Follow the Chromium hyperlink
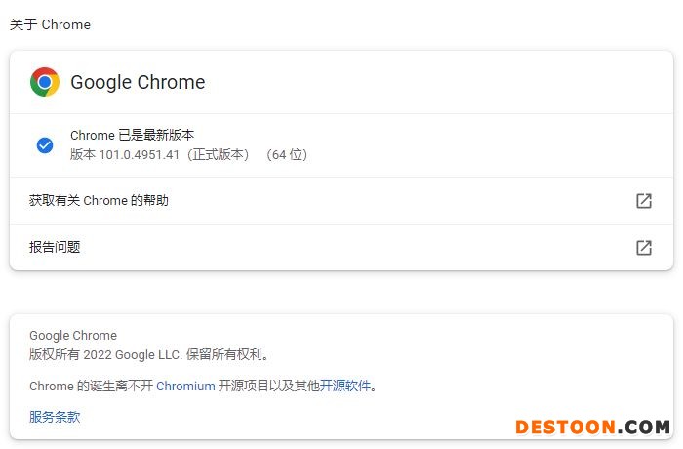 [x=185, y=386]
